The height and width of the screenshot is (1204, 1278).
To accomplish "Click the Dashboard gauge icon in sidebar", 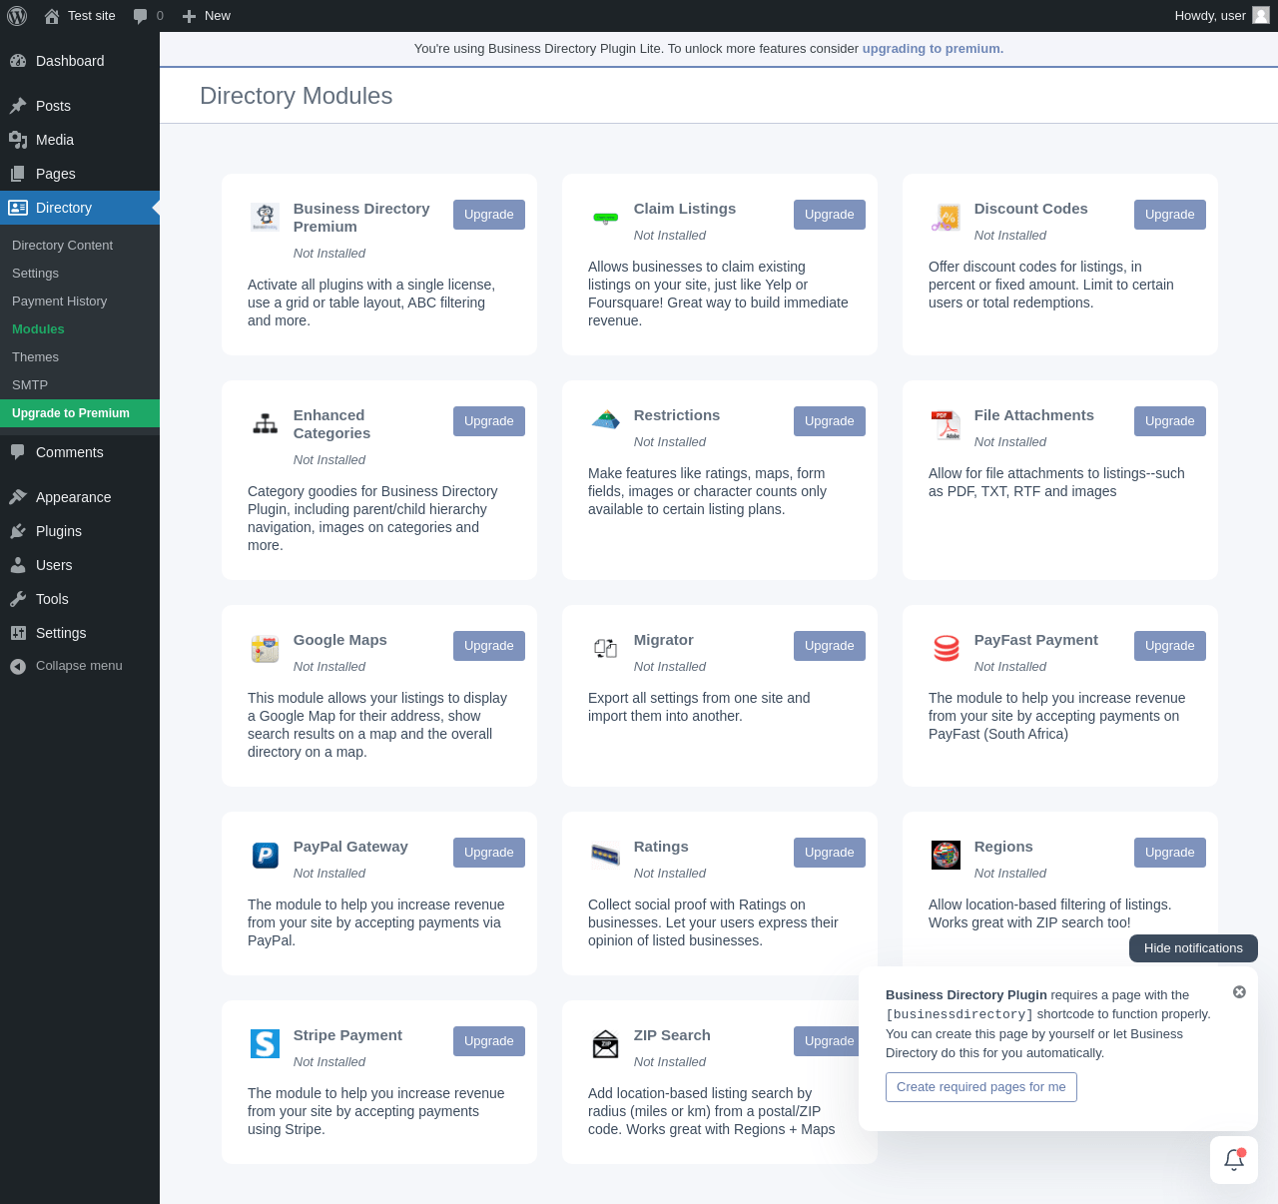I will (18, 61).
